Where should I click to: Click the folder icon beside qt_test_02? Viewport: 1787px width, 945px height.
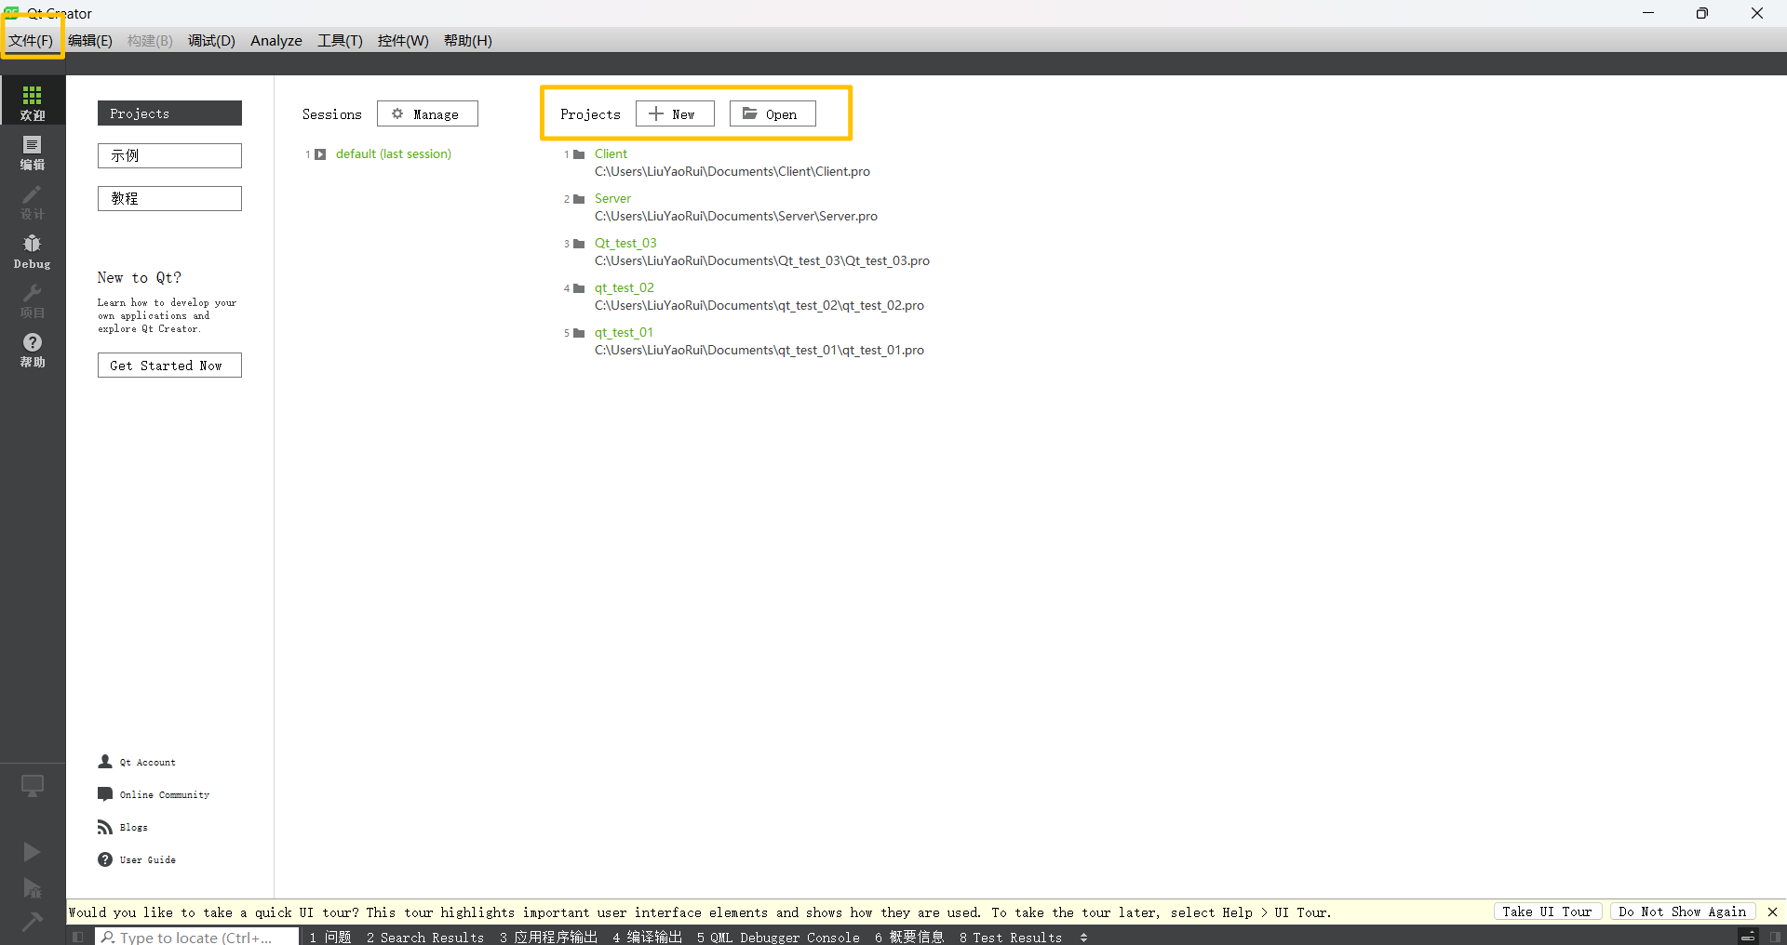pyautogui.click(x=579, y=288)
